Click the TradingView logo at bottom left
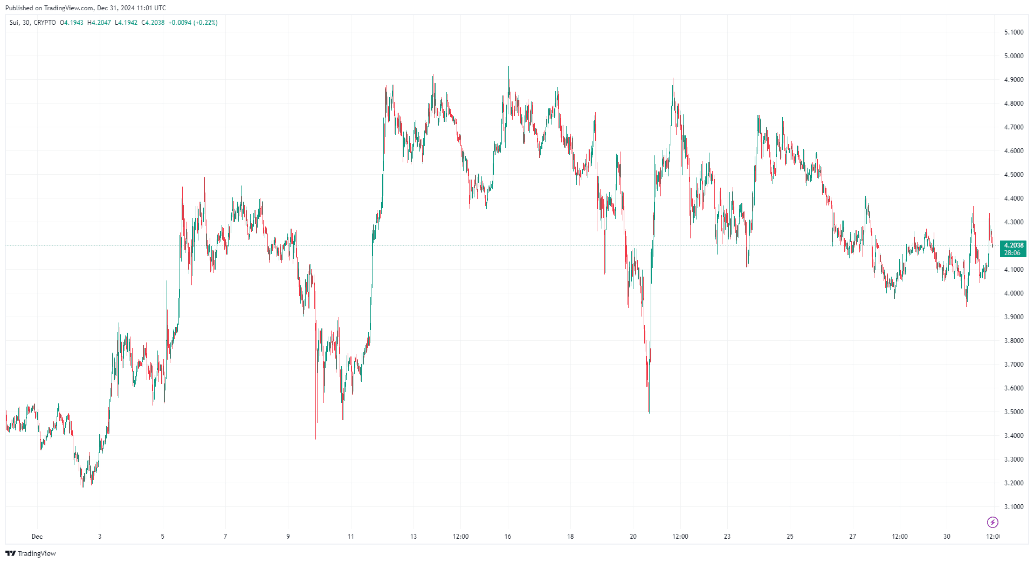Viewport: 1034px width, 563px height. coord(30,553)
